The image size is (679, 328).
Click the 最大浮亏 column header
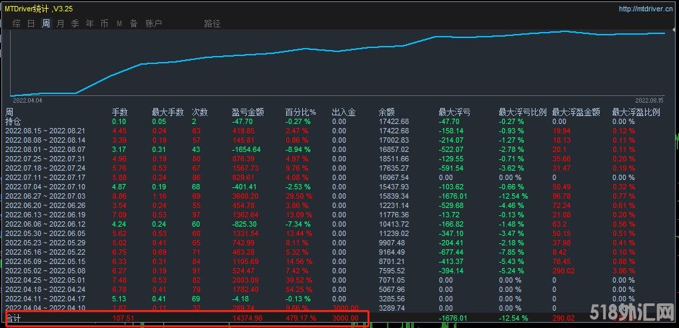coord(454,113)
